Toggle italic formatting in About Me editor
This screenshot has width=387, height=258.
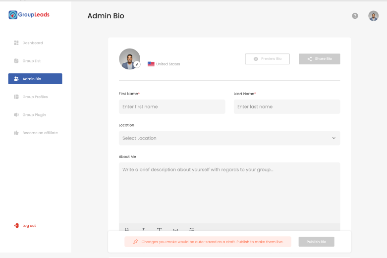tap(143, 229)
